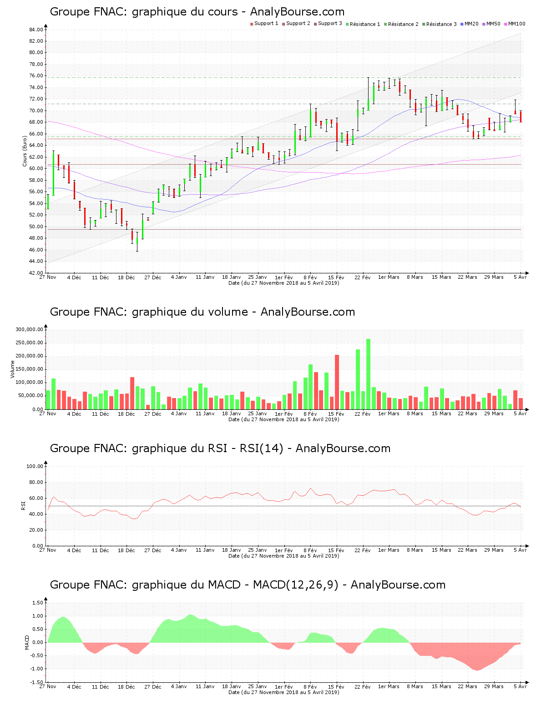This screenshot has width=546, height=705.
Task: Click the -0.50 value on MACD axis
Action: coord(36,656)
